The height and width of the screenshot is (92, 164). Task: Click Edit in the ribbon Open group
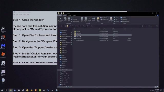coord(116,20)
